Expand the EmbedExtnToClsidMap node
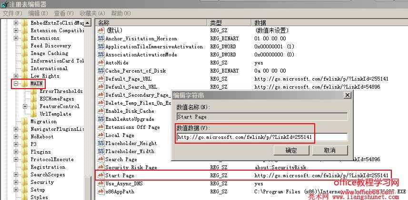 coord(16,23)
